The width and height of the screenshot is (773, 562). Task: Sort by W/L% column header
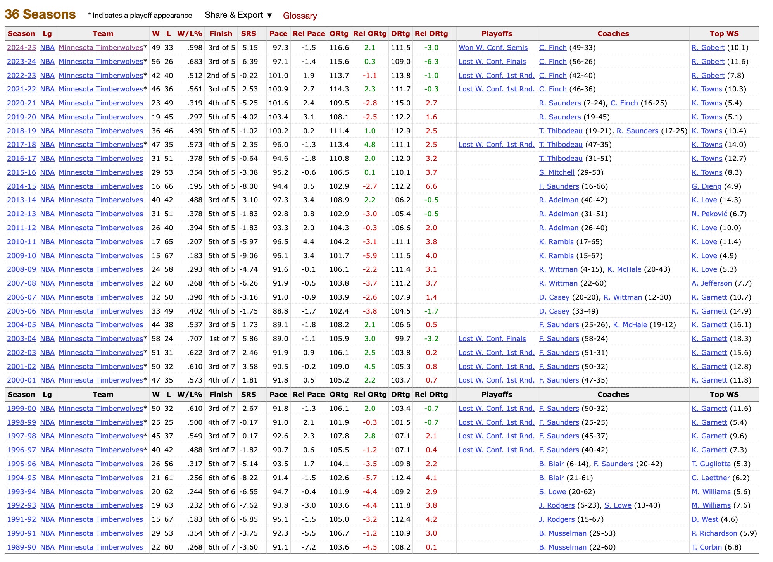[190, 34]
